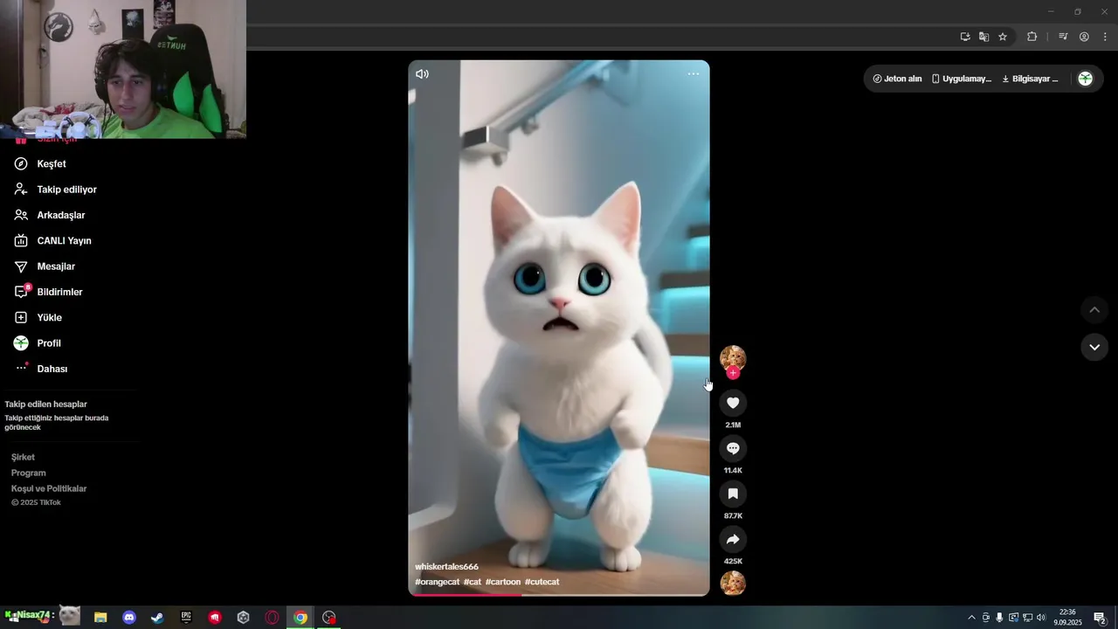The width and height of the screenshot is (1118, 629).
Task: Open the OBS recording taskbar icon
Action: (x=329, y=618)
